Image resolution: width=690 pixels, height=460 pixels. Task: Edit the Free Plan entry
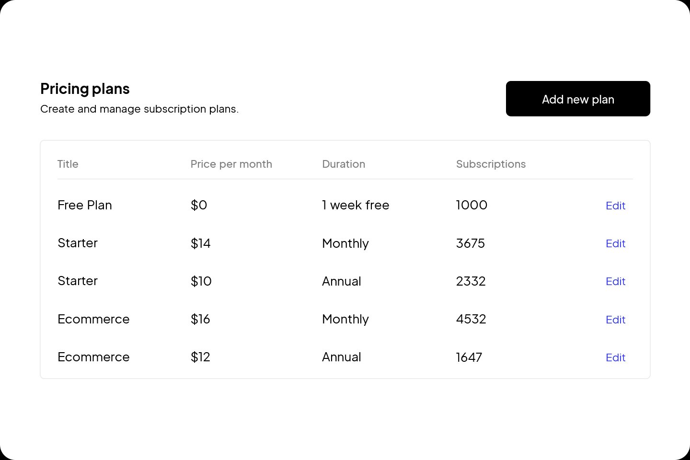point(615,206)
